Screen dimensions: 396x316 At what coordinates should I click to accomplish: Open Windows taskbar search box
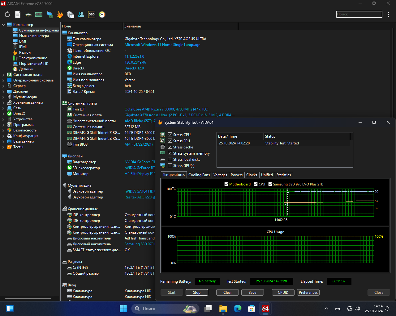165,309
